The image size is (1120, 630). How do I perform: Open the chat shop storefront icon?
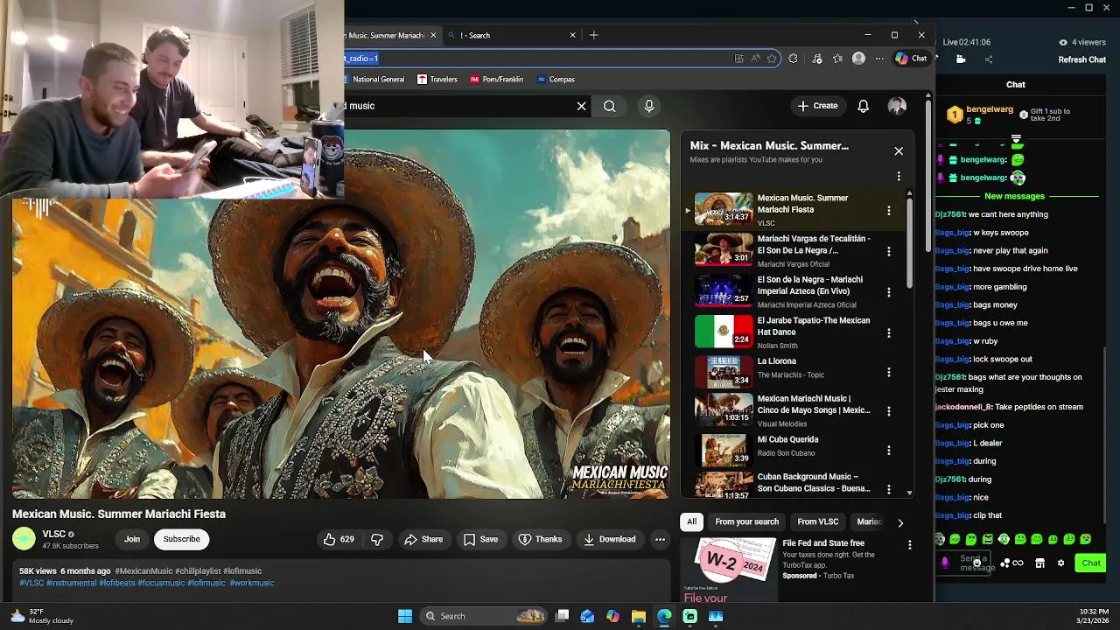1039,563
